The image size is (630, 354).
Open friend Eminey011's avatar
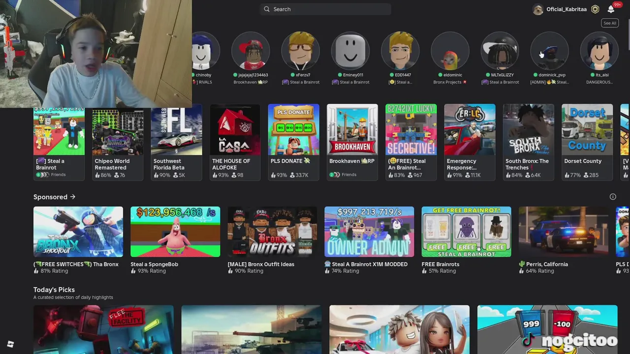click(350, 51)
